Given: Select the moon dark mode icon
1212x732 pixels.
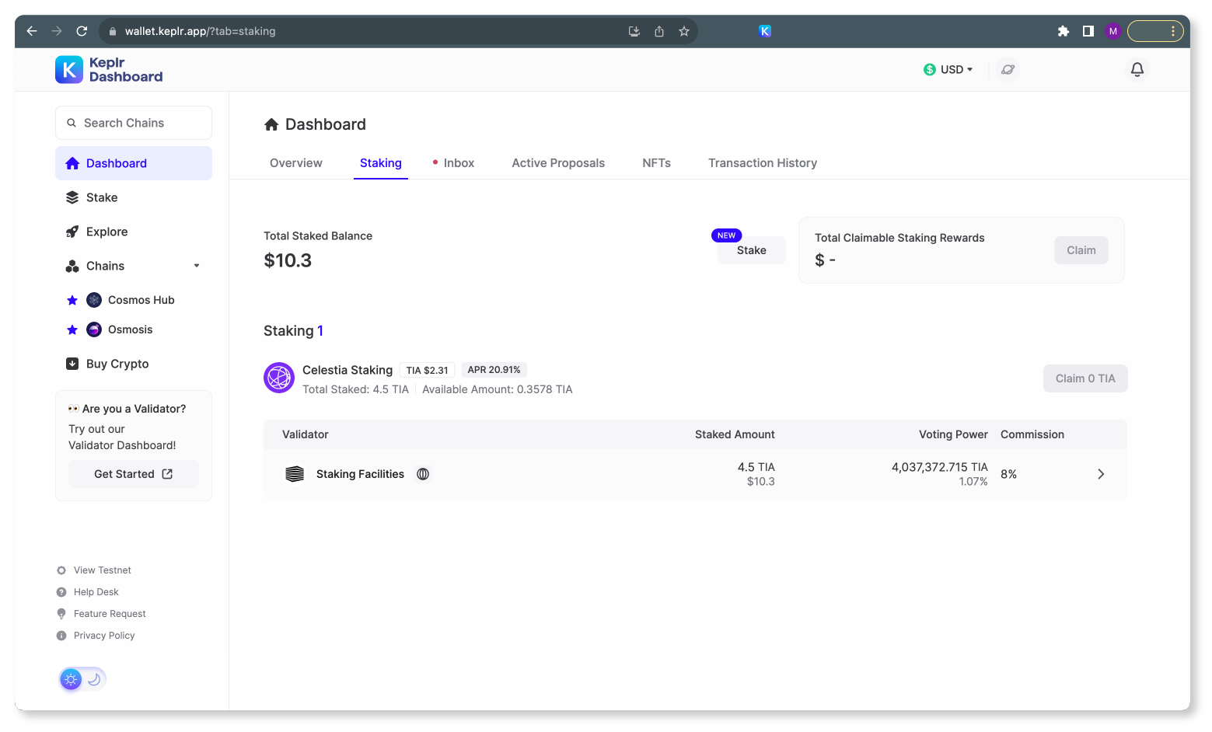Looking at the screenshot, I should (x=94, y=679).
